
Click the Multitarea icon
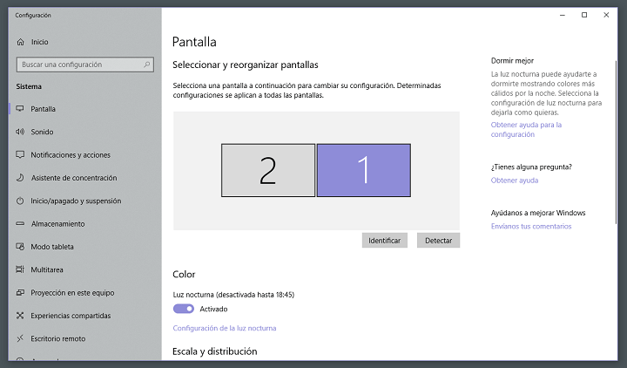click(x=20, y=269)
